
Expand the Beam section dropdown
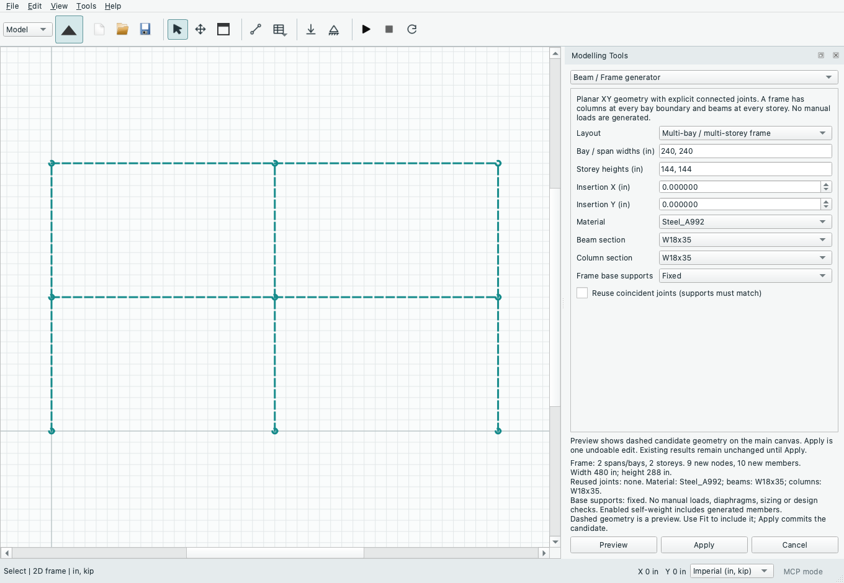point(745,240)
